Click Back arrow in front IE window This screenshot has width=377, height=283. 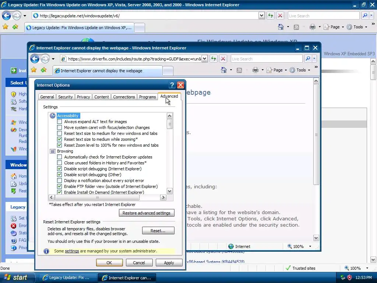click(35, 59)
